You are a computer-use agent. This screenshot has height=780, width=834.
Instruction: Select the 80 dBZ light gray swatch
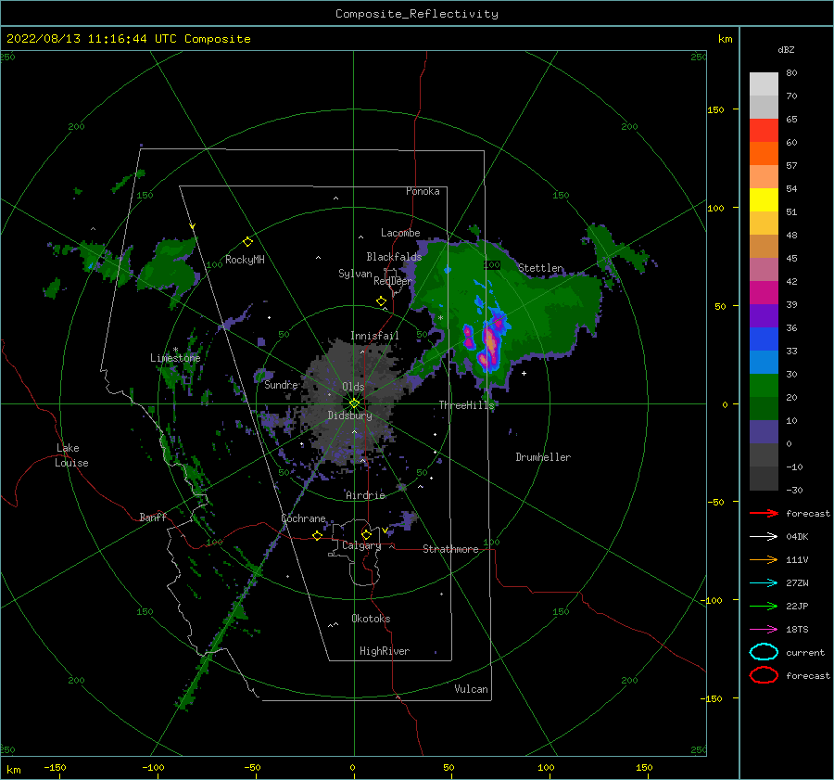coord(764,84)
